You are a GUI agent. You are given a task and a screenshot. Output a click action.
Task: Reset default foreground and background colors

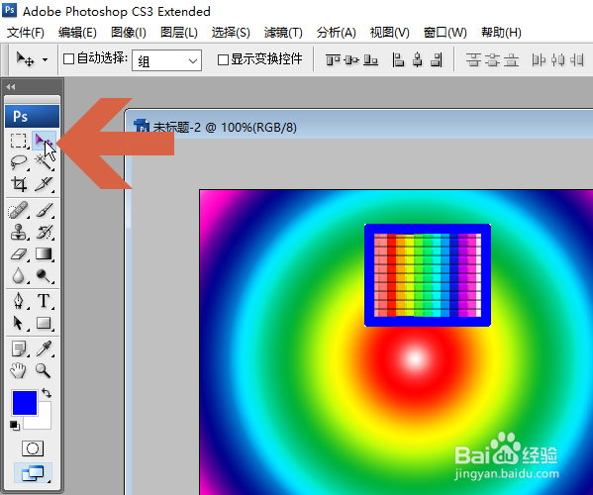(15, 426)
